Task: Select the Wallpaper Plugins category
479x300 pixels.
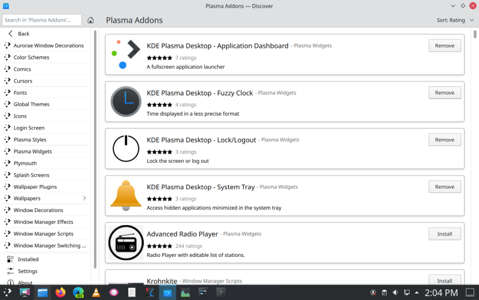Action: point(46,187)
